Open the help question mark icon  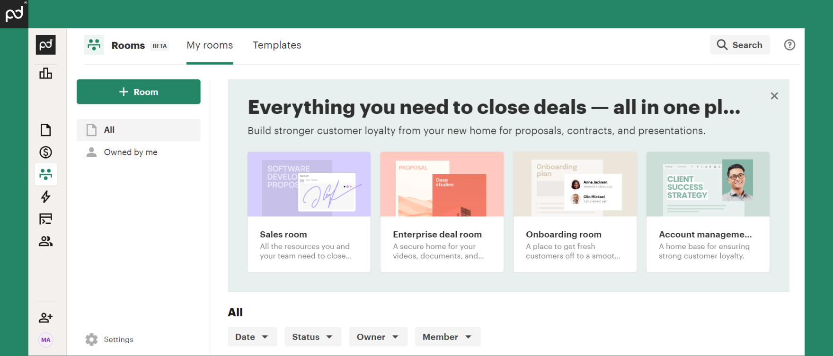(x=789, y=45)
